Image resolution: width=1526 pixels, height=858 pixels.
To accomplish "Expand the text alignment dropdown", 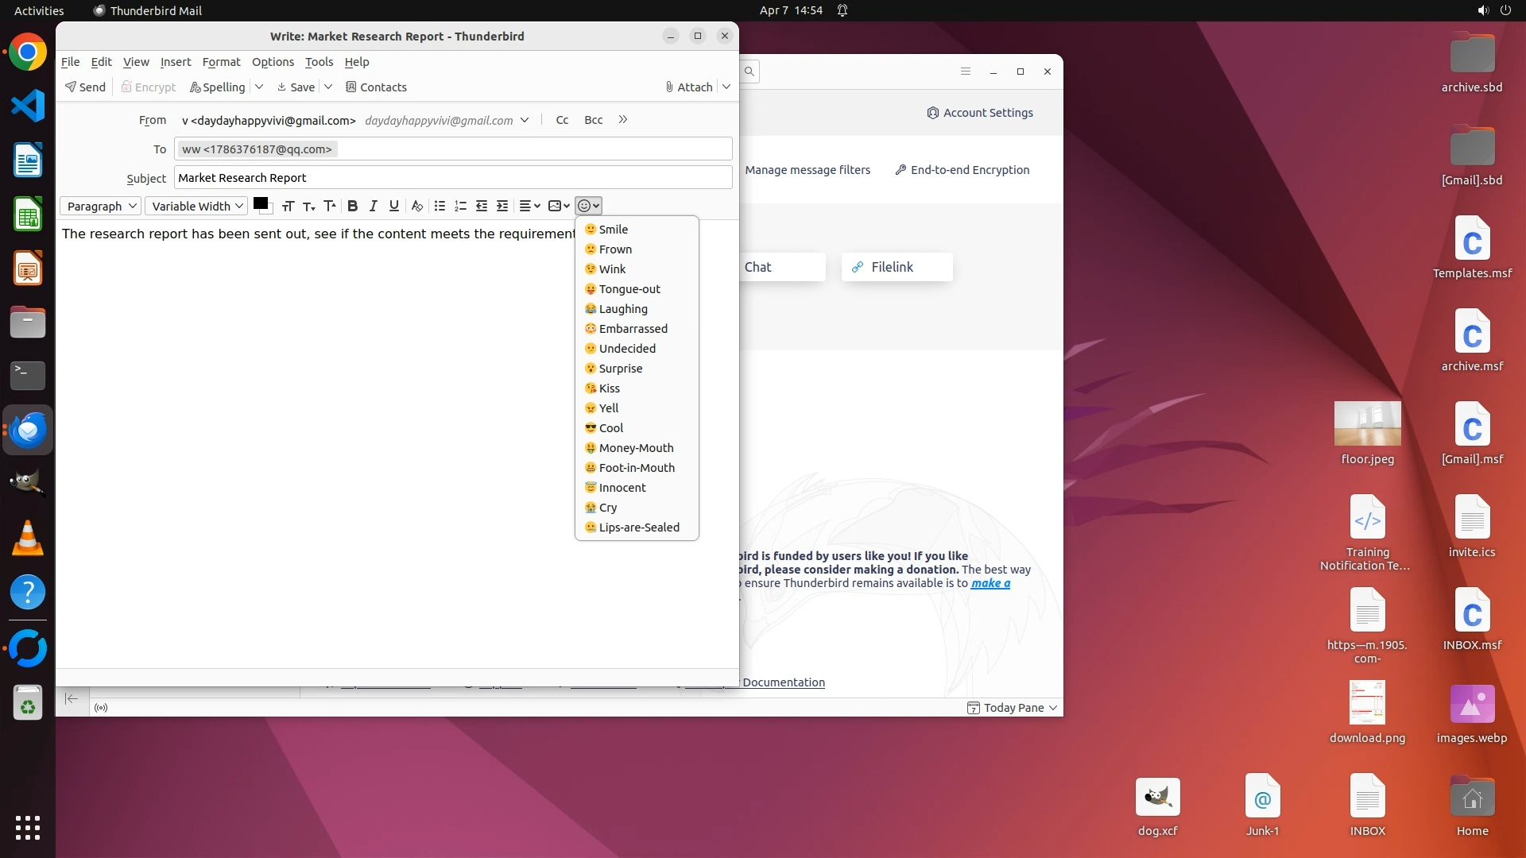I will tap(529, 207).
